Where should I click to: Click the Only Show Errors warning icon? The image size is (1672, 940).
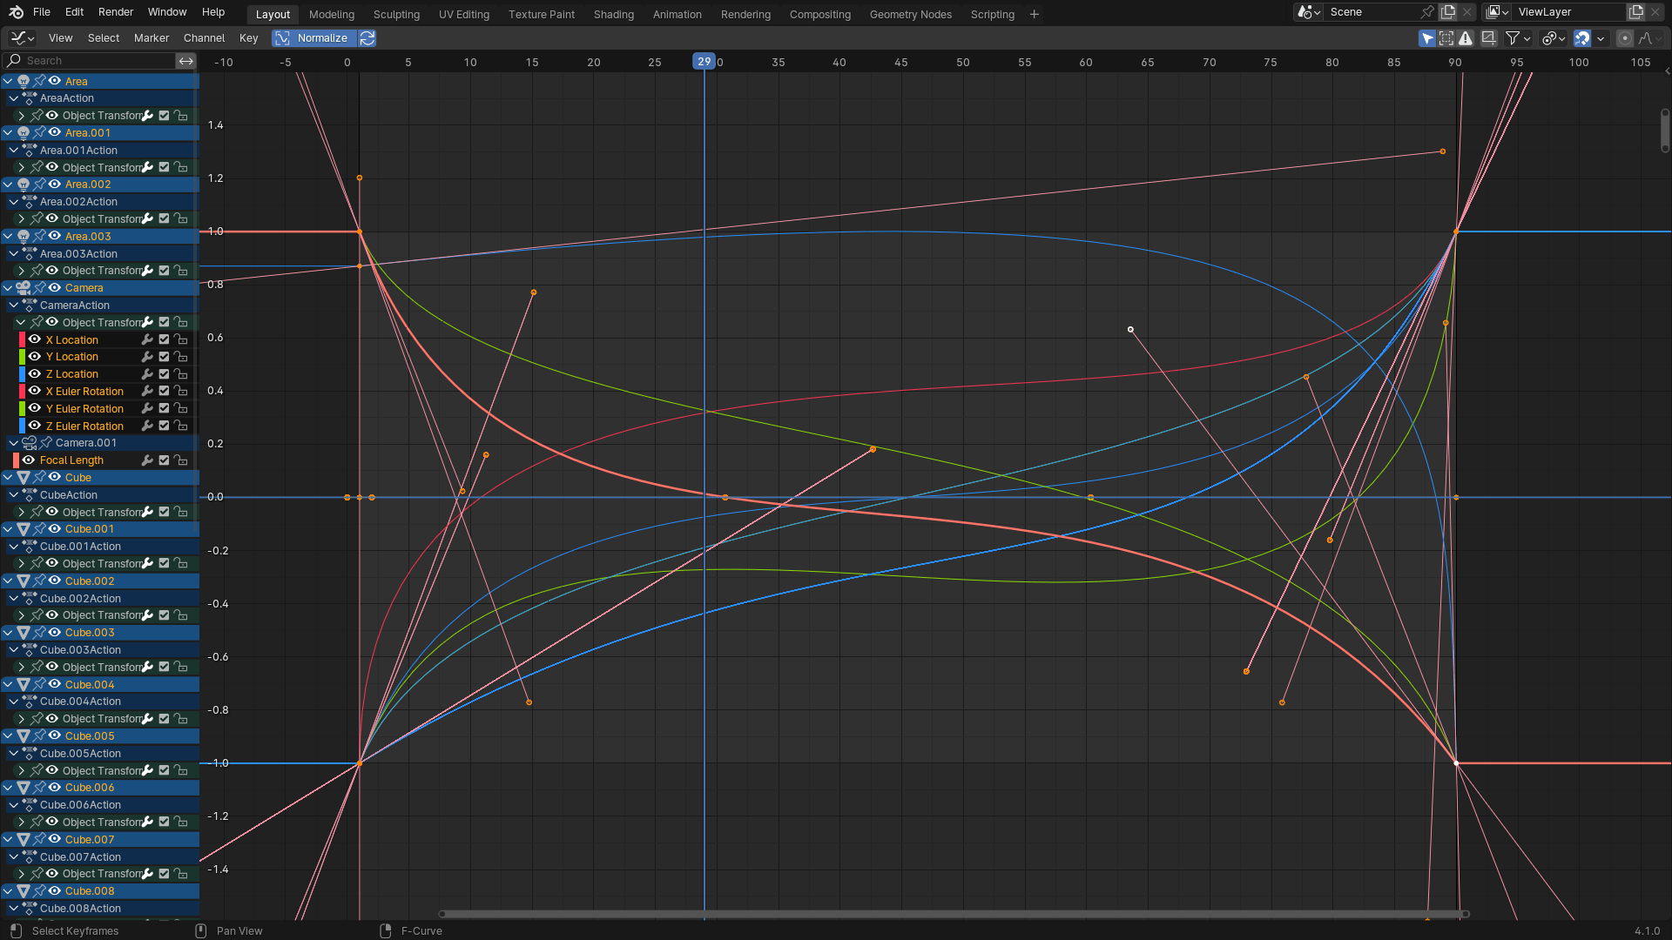pos(1466,38)
